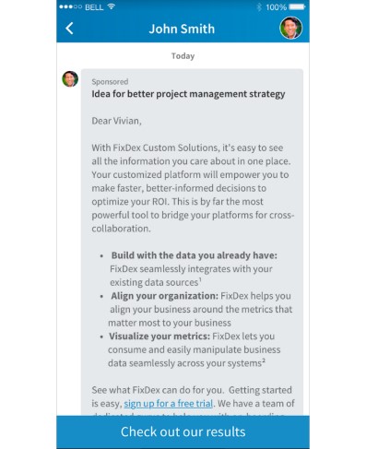Tap the signal strength dots

tap(70, 6)
